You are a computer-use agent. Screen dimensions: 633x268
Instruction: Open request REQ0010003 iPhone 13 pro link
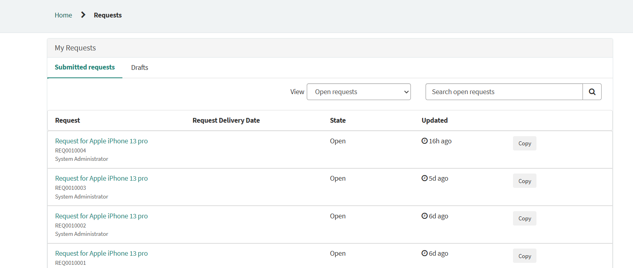[x=101, y=178]
